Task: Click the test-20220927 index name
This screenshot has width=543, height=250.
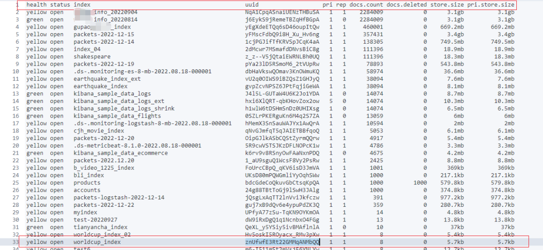Action: coord(96,219)
